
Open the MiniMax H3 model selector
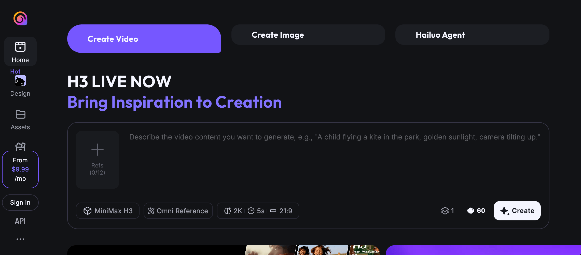[108, 211]
